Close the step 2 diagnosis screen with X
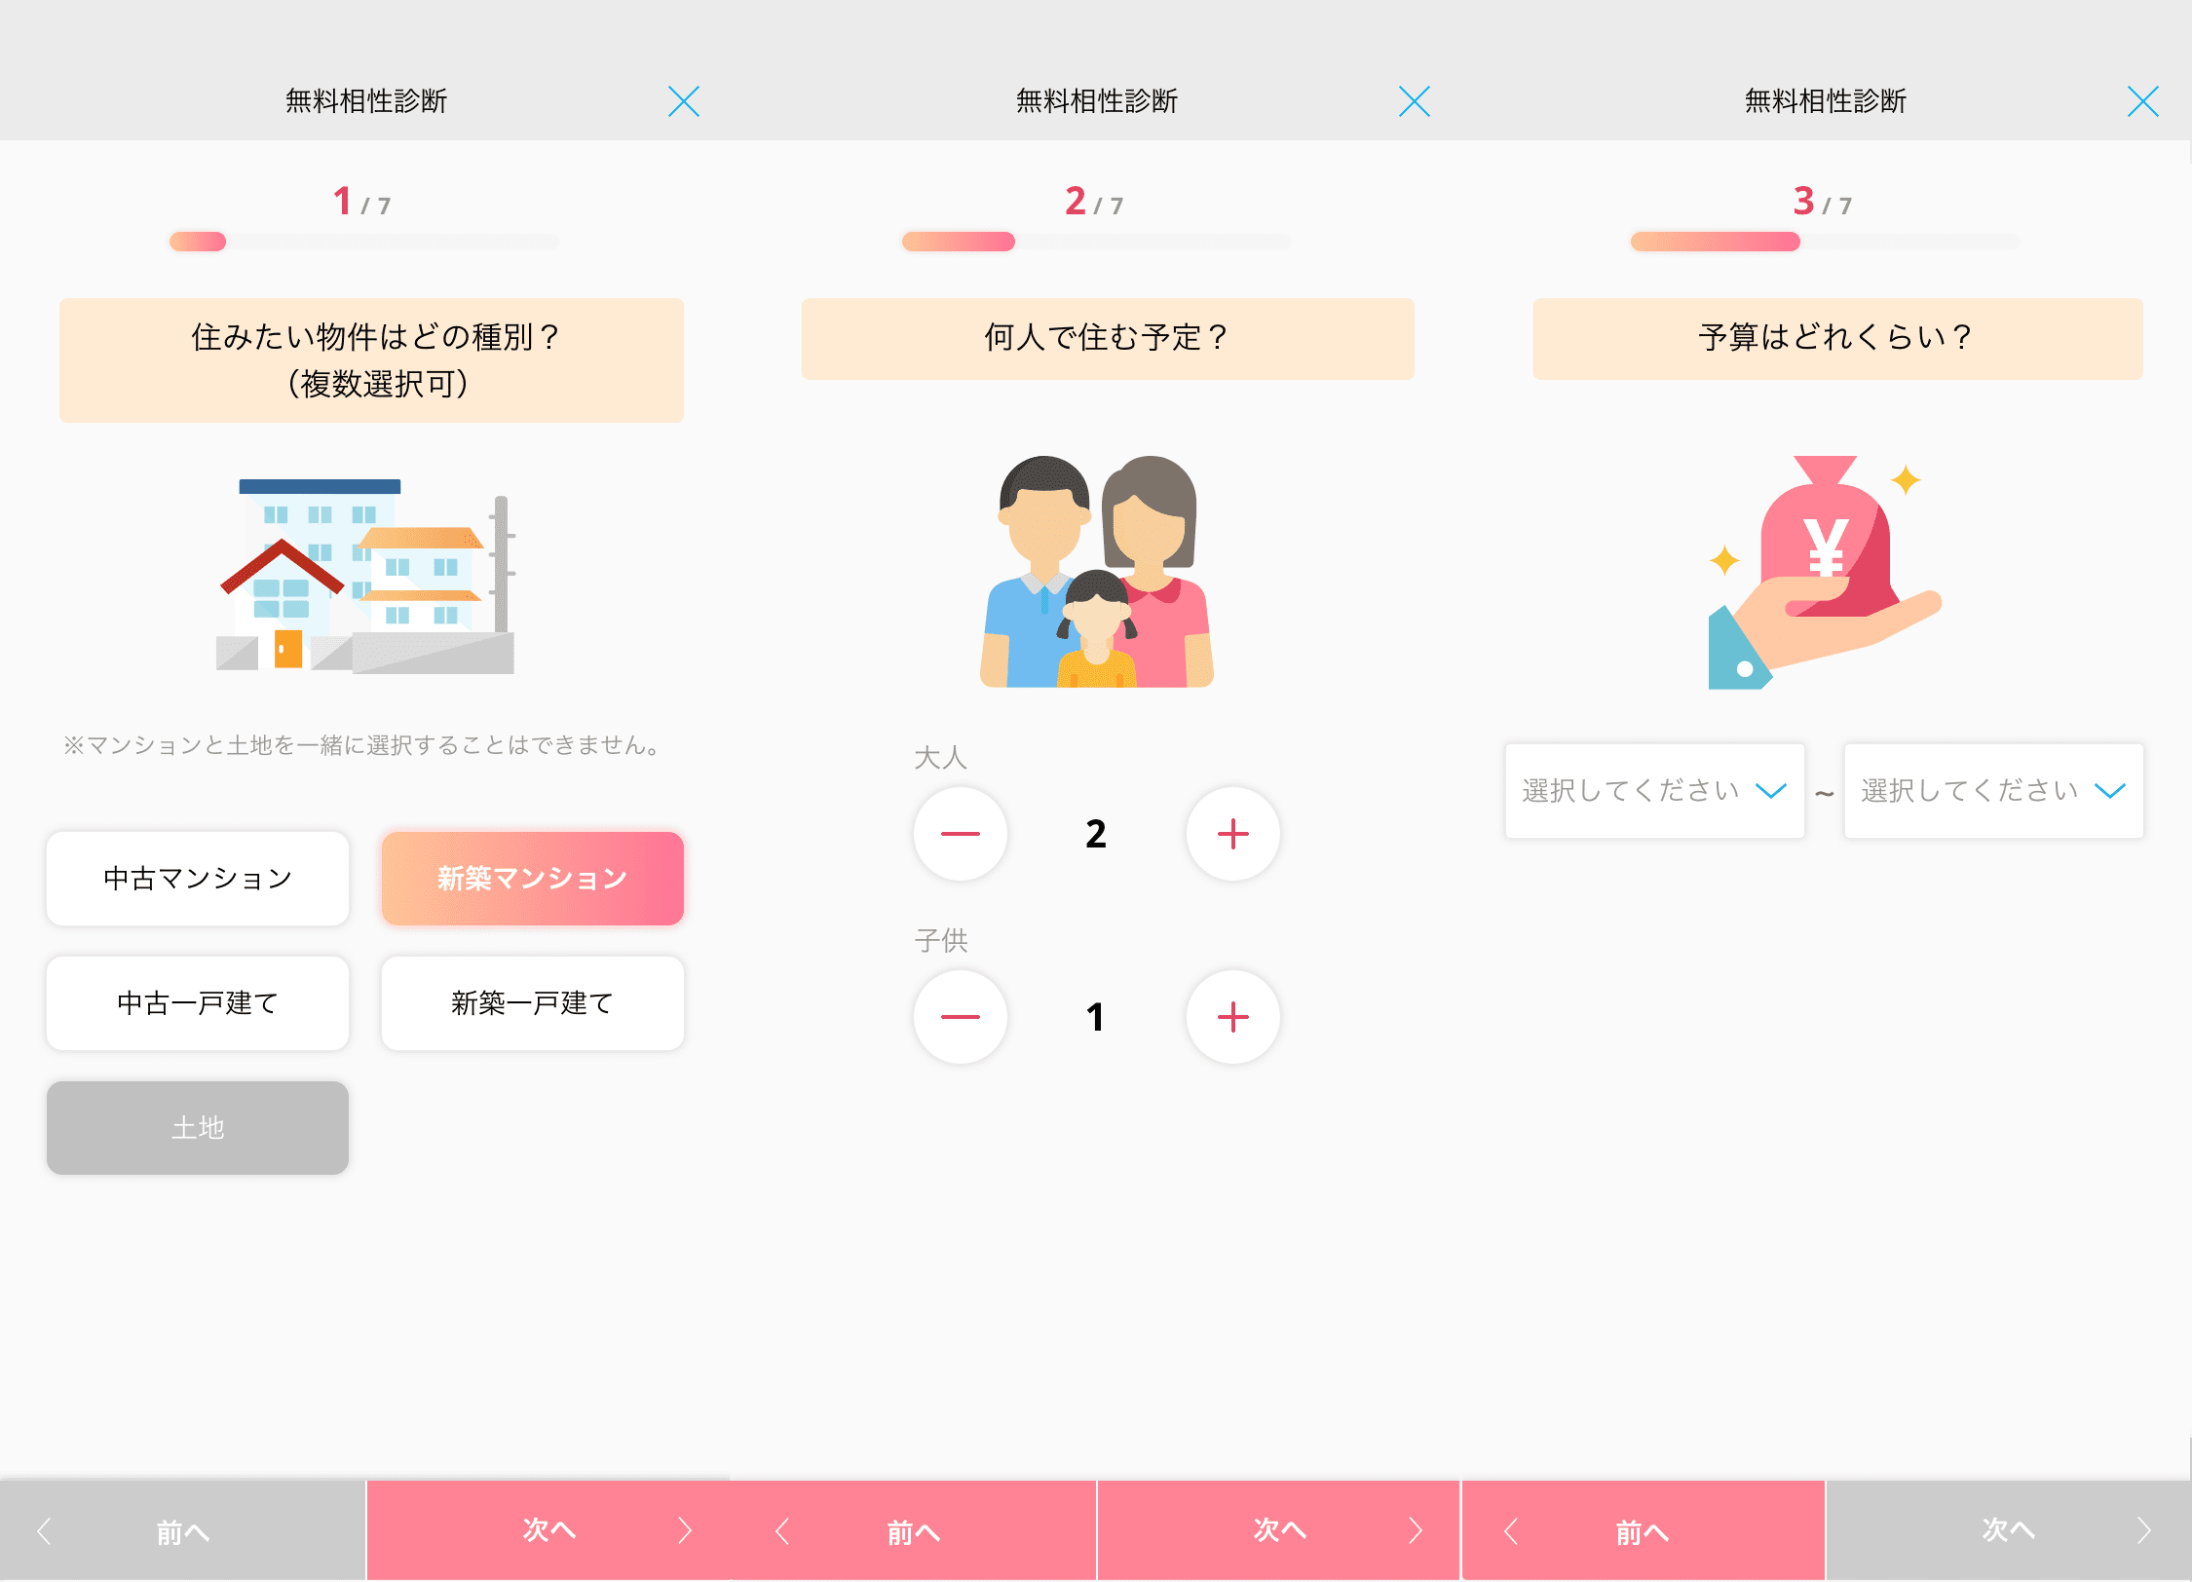Viewport: 2192px width, 1582px height. point(1415,101)
